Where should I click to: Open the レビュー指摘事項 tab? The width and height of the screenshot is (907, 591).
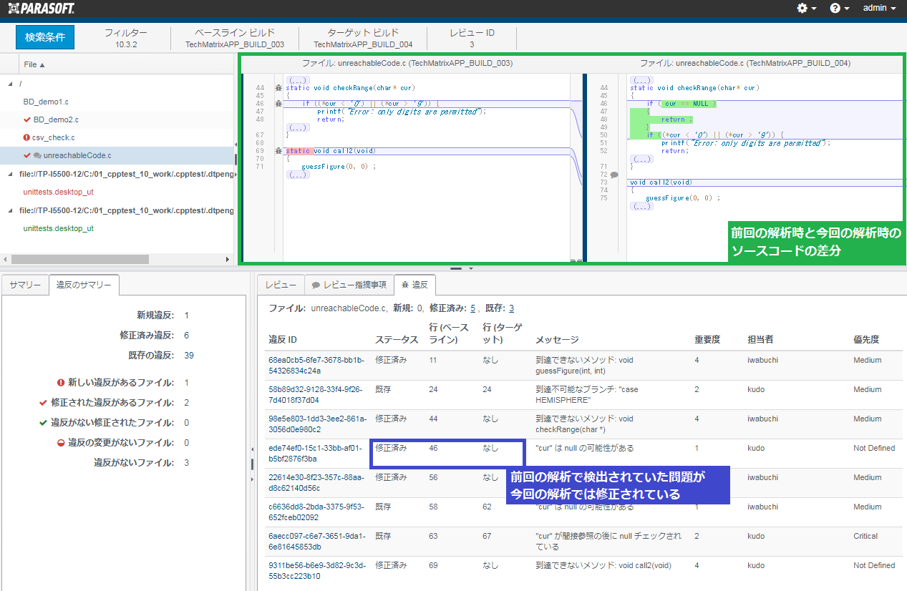click(349, 285)
